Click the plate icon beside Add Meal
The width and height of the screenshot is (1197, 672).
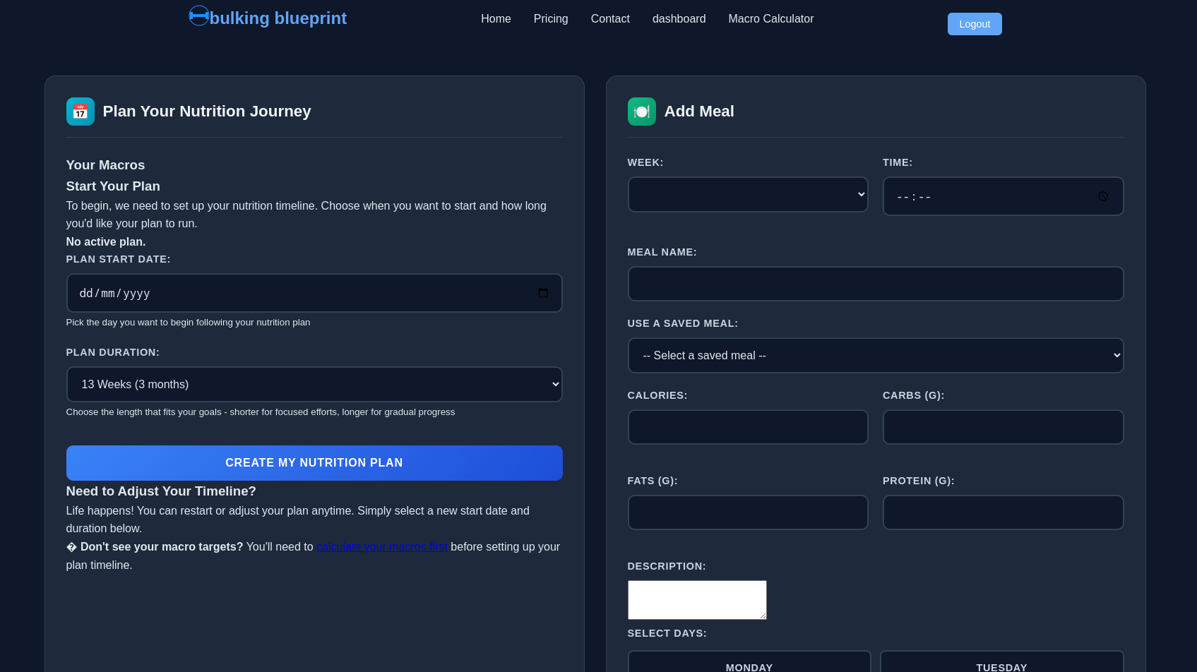(x=641, y=112)
